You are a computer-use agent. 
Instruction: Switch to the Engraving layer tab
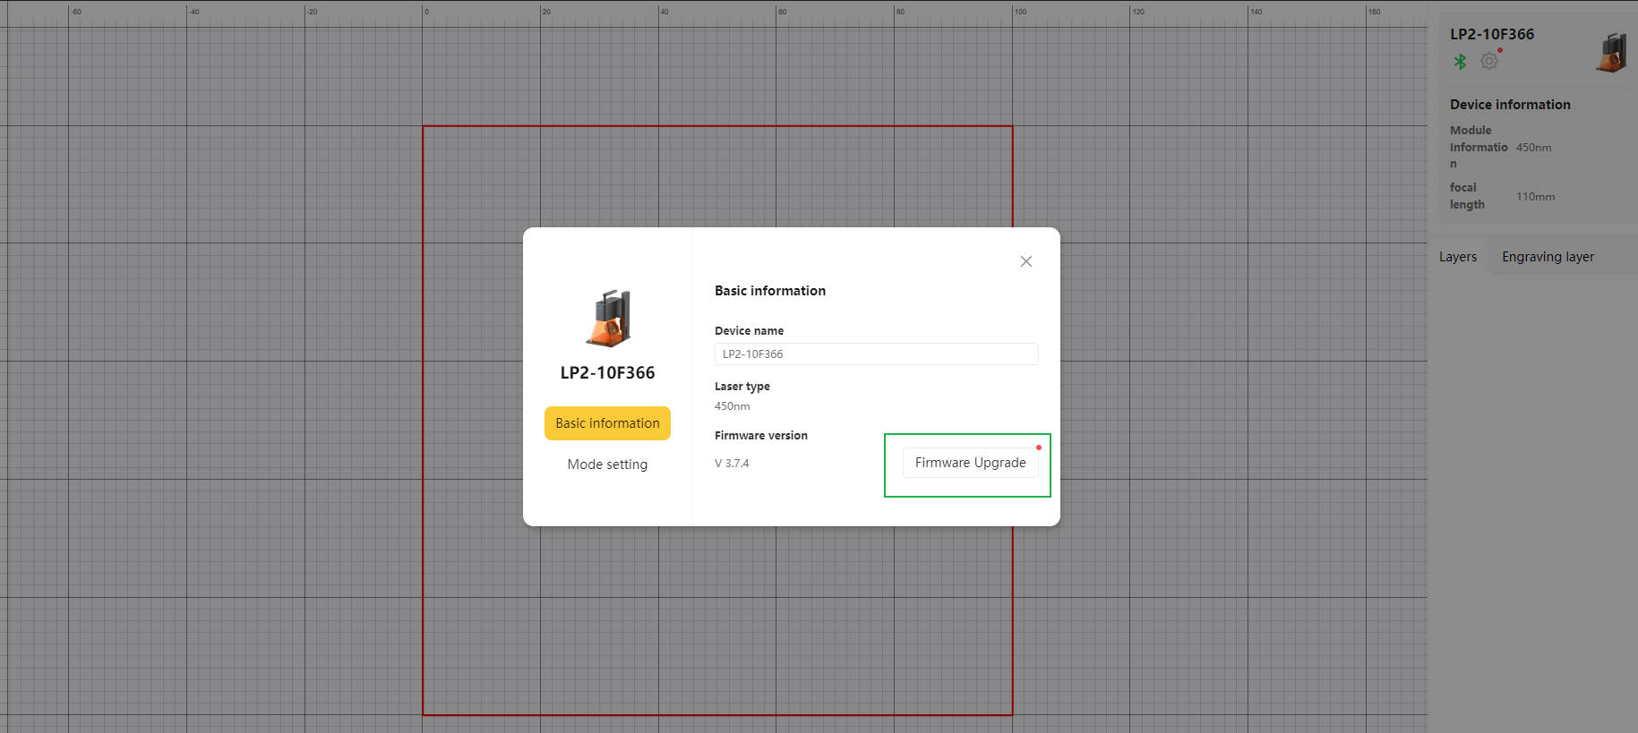point(1548,257)
